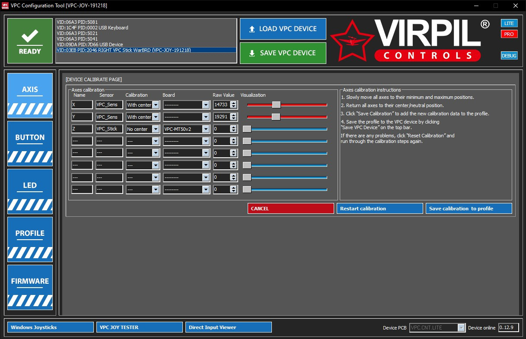Click the "Calibration" column header
The image size is (526, 339).
[x=137, y=95]
